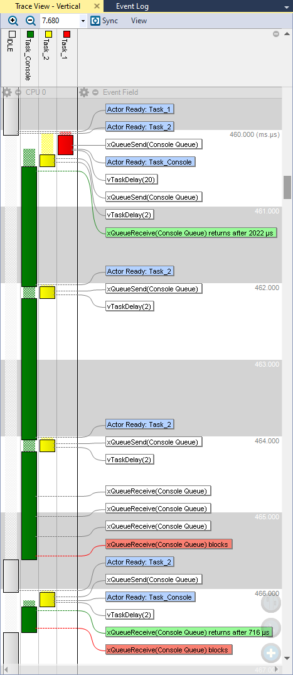Click the vertical scrollbar thumb
293x675 pixels.
(287, 187)
